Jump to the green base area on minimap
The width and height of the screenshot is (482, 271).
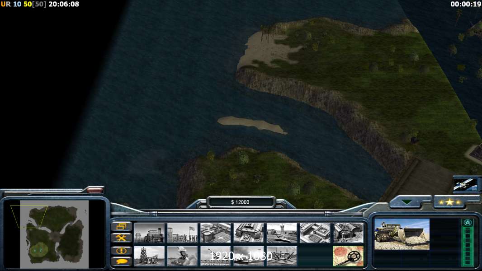coord(38,250)
